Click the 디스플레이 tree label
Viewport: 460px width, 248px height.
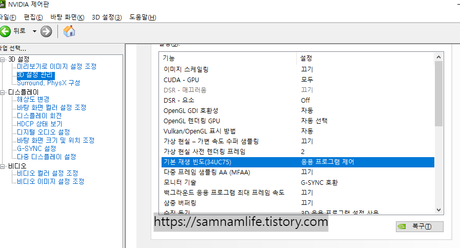pyautogui.click(x=23, y=92)
